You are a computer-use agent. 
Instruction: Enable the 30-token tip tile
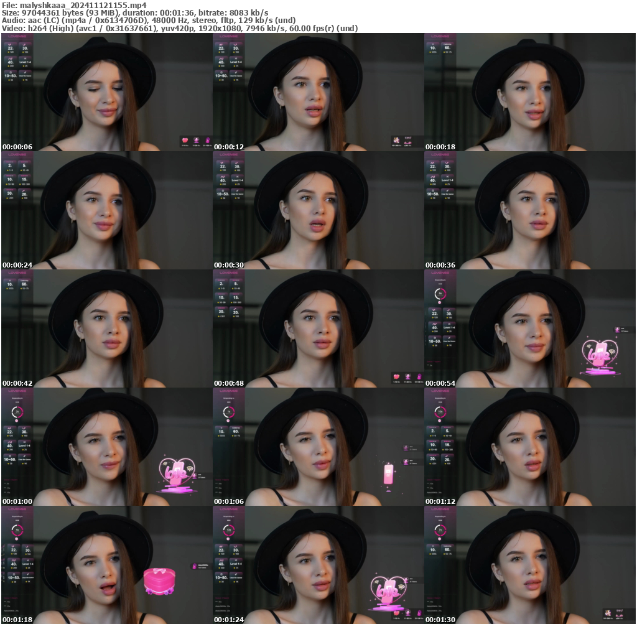point(24,48)
